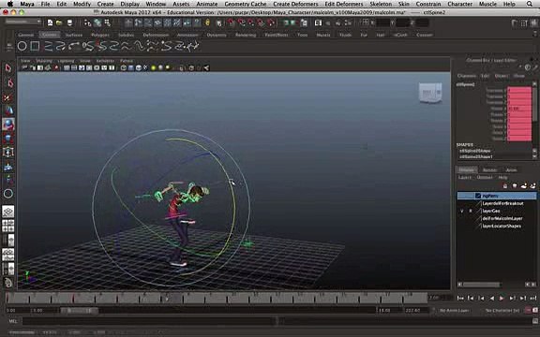
Task: Click the yellow lock selection icon
Action: pos(207,22)
